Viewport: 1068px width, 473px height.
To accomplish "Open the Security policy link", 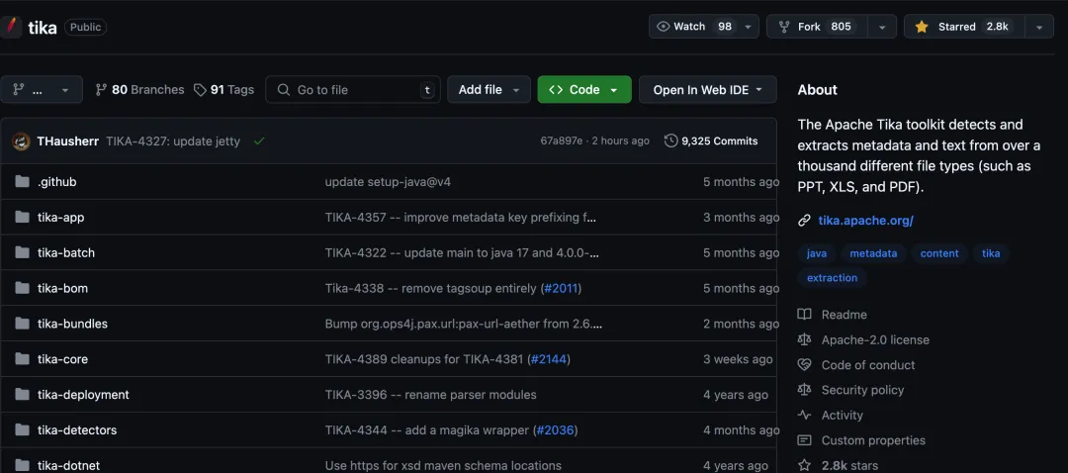I will (862, 390).
